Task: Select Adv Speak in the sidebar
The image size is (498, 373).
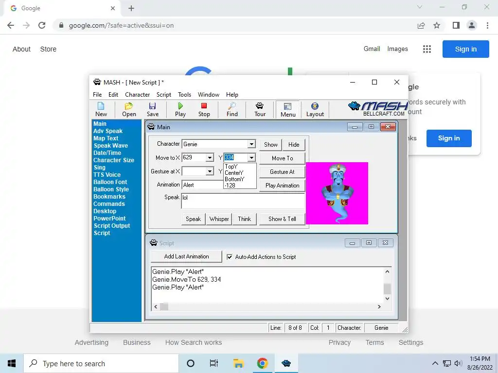Action: [x=108, y=131]
